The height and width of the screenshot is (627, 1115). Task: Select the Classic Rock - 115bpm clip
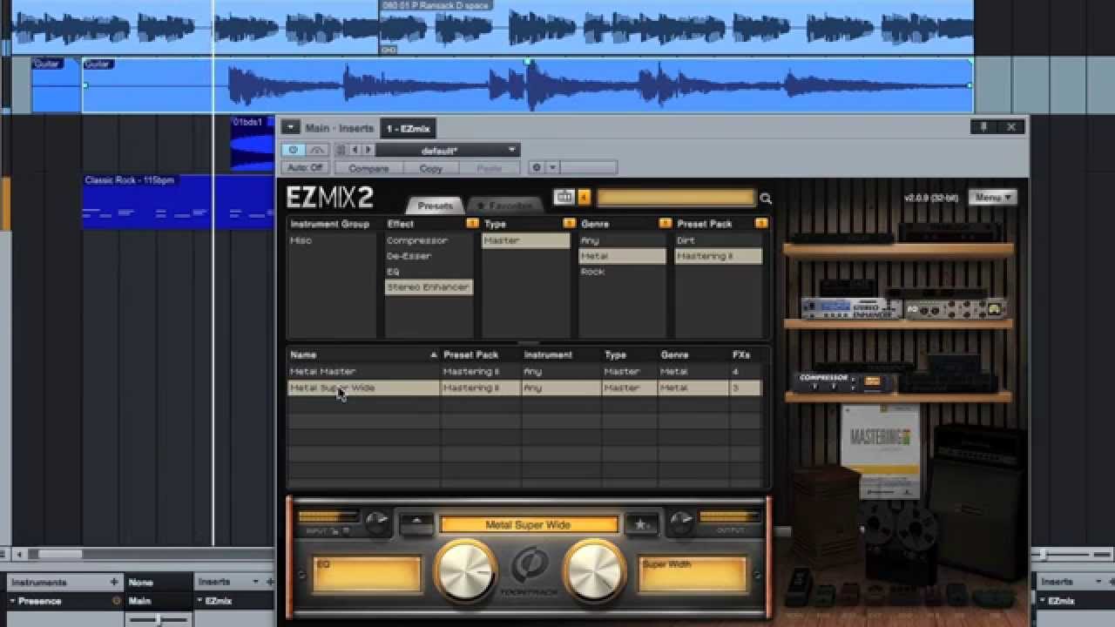178,202
